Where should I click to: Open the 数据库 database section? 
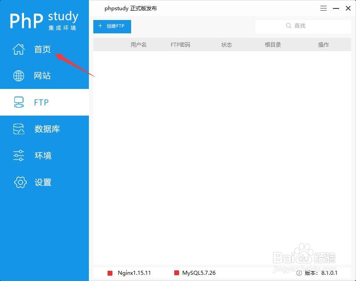tap(44, 129)
